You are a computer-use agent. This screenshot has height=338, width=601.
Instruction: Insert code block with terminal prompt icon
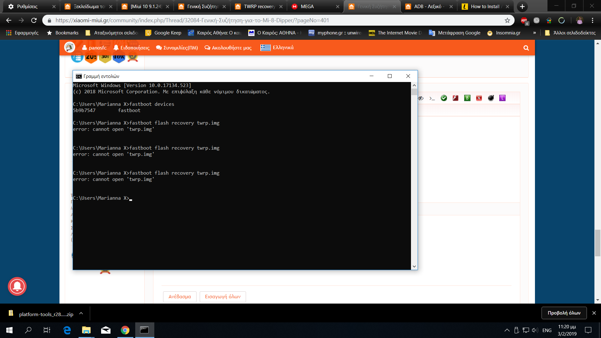click(x=432, y=98)
